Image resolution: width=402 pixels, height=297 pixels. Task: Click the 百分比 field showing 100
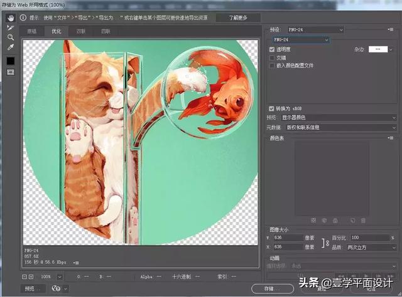pyautogui.click(x=370, y=237)
